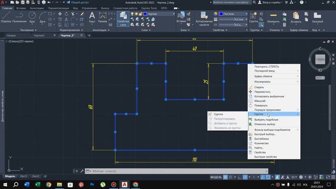
Task: Select the Размер dimension tool
Action: coord(102,17)
